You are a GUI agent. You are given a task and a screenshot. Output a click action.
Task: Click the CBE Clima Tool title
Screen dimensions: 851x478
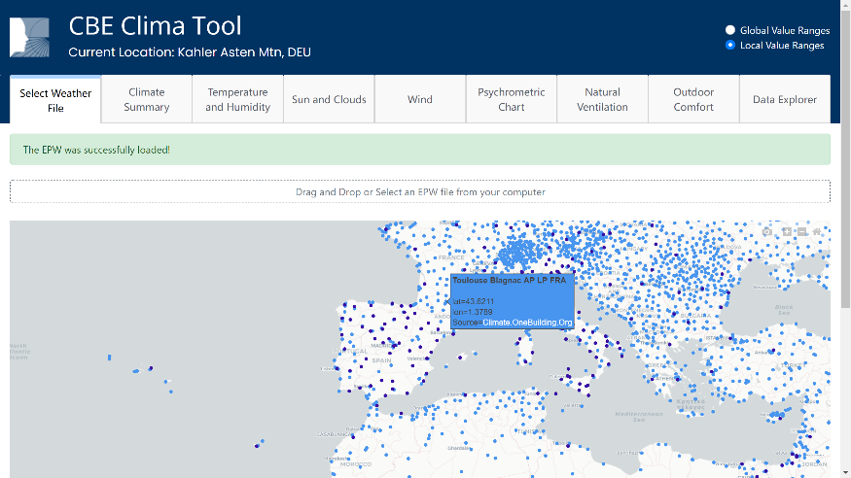pos(156,25)
